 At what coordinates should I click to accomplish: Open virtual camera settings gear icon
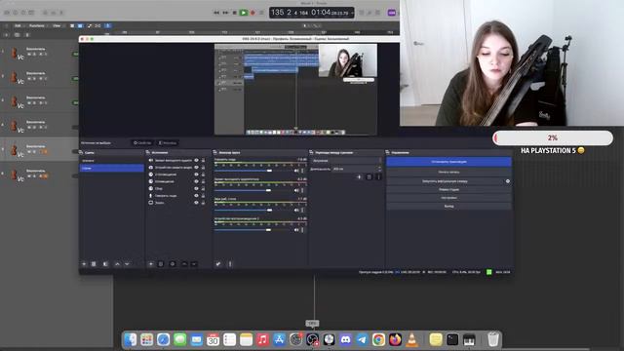(508, 181)
